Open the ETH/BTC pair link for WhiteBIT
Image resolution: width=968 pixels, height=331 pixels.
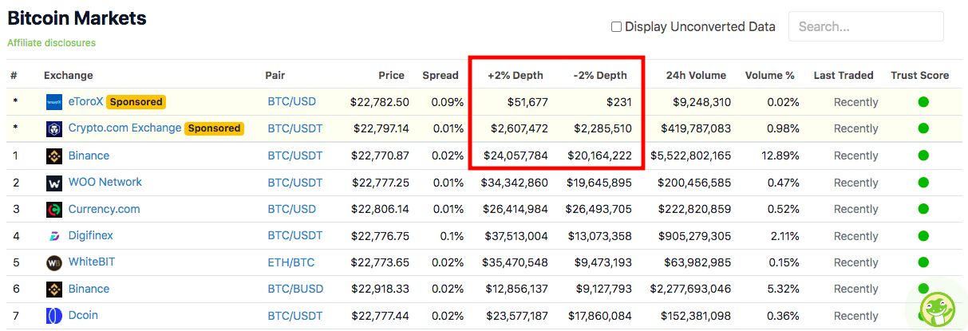click(x=291, y=262)
